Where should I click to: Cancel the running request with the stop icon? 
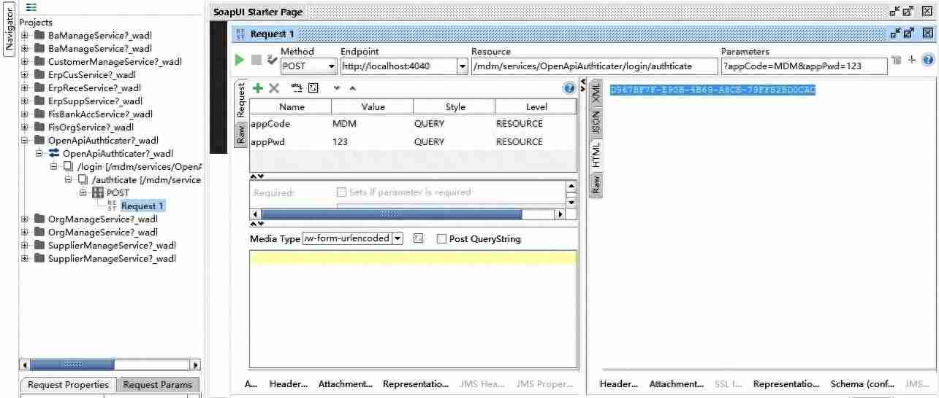click(256, 60)
